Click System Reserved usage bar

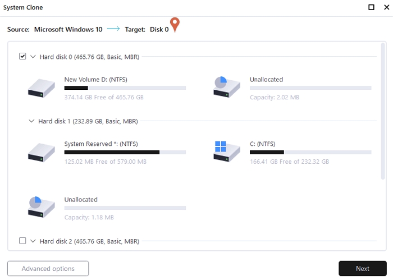tap(125, 152)
